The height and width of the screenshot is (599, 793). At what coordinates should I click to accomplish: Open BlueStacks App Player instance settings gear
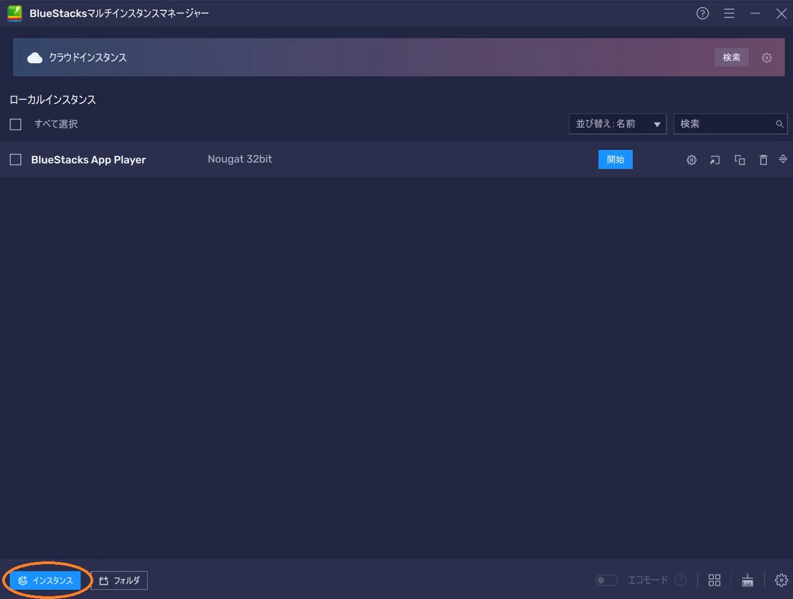[x=692, y=160]
